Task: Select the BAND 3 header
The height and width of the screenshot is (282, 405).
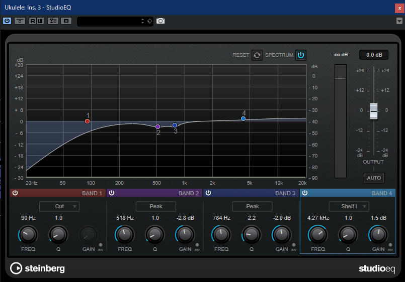Action: tap(251, 193)
